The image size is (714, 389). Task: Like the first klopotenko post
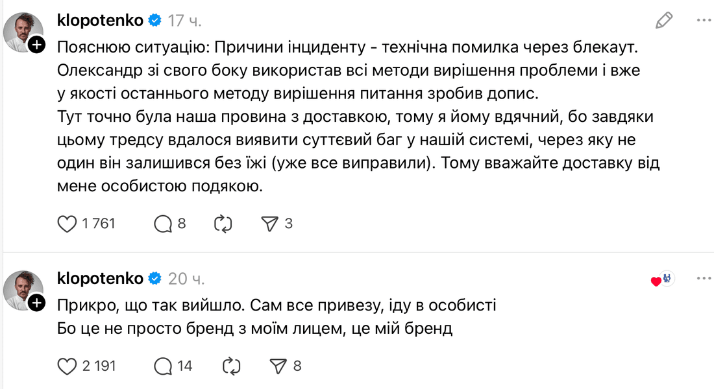pos(68,224)
